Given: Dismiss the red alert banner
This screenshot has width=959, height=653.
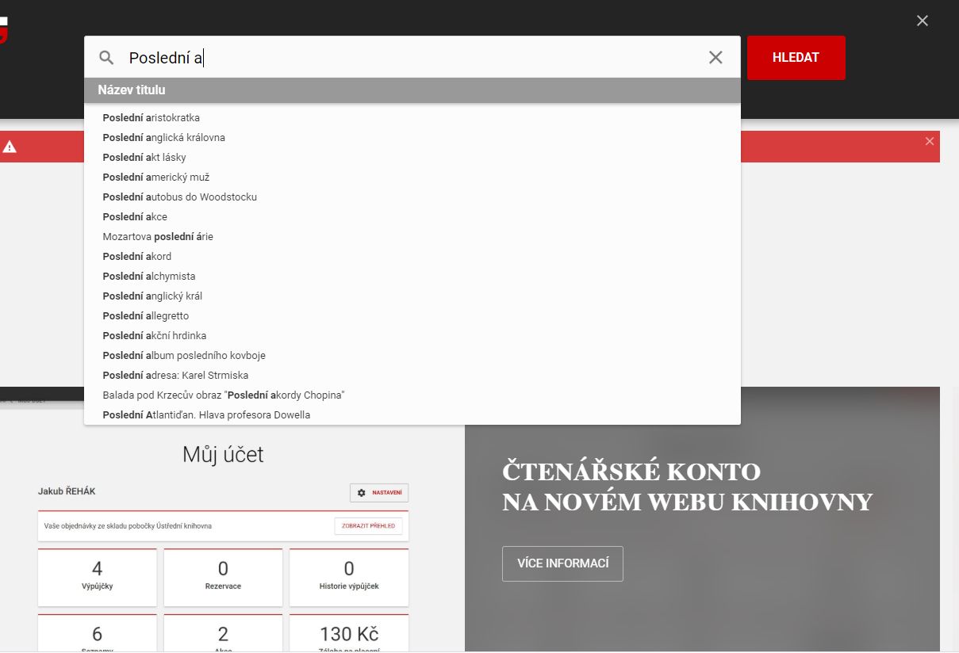Looking at the screenshot, I should pyautogui.click(x=930, y=141).
